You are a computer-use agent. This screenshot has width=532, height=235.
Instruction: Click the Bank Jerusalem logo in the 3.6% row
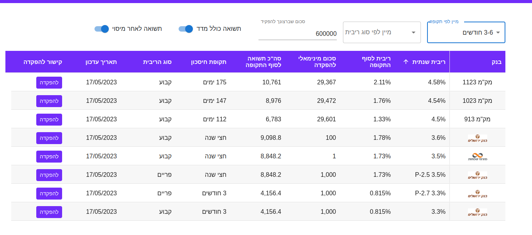point(477,138)
